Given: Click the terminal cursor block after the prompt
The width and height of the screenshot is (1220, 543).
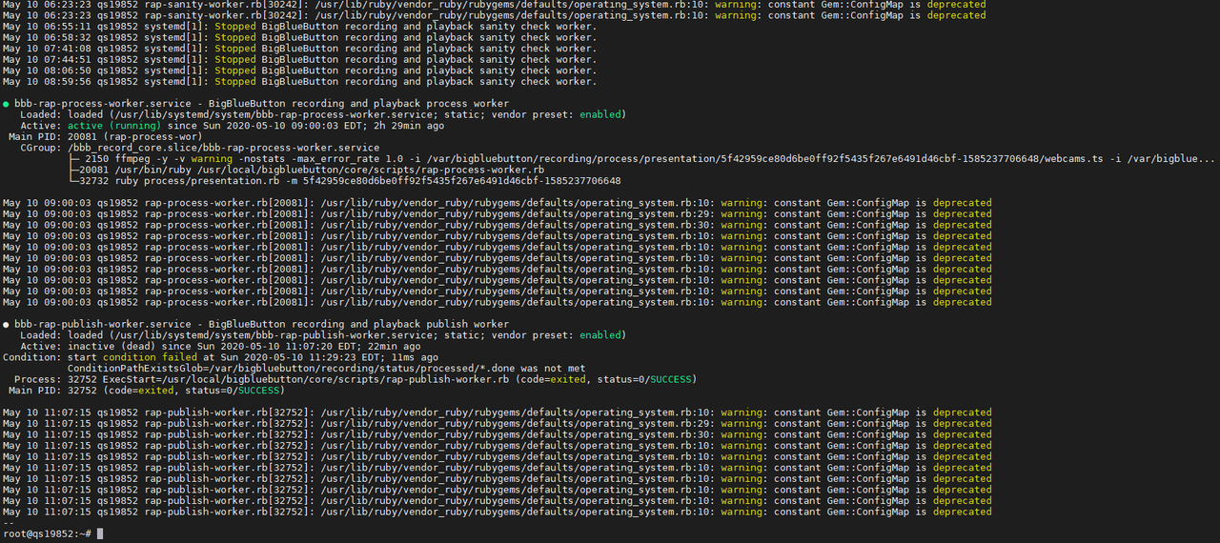Looking at the screenshot, I should pos(100,534).
